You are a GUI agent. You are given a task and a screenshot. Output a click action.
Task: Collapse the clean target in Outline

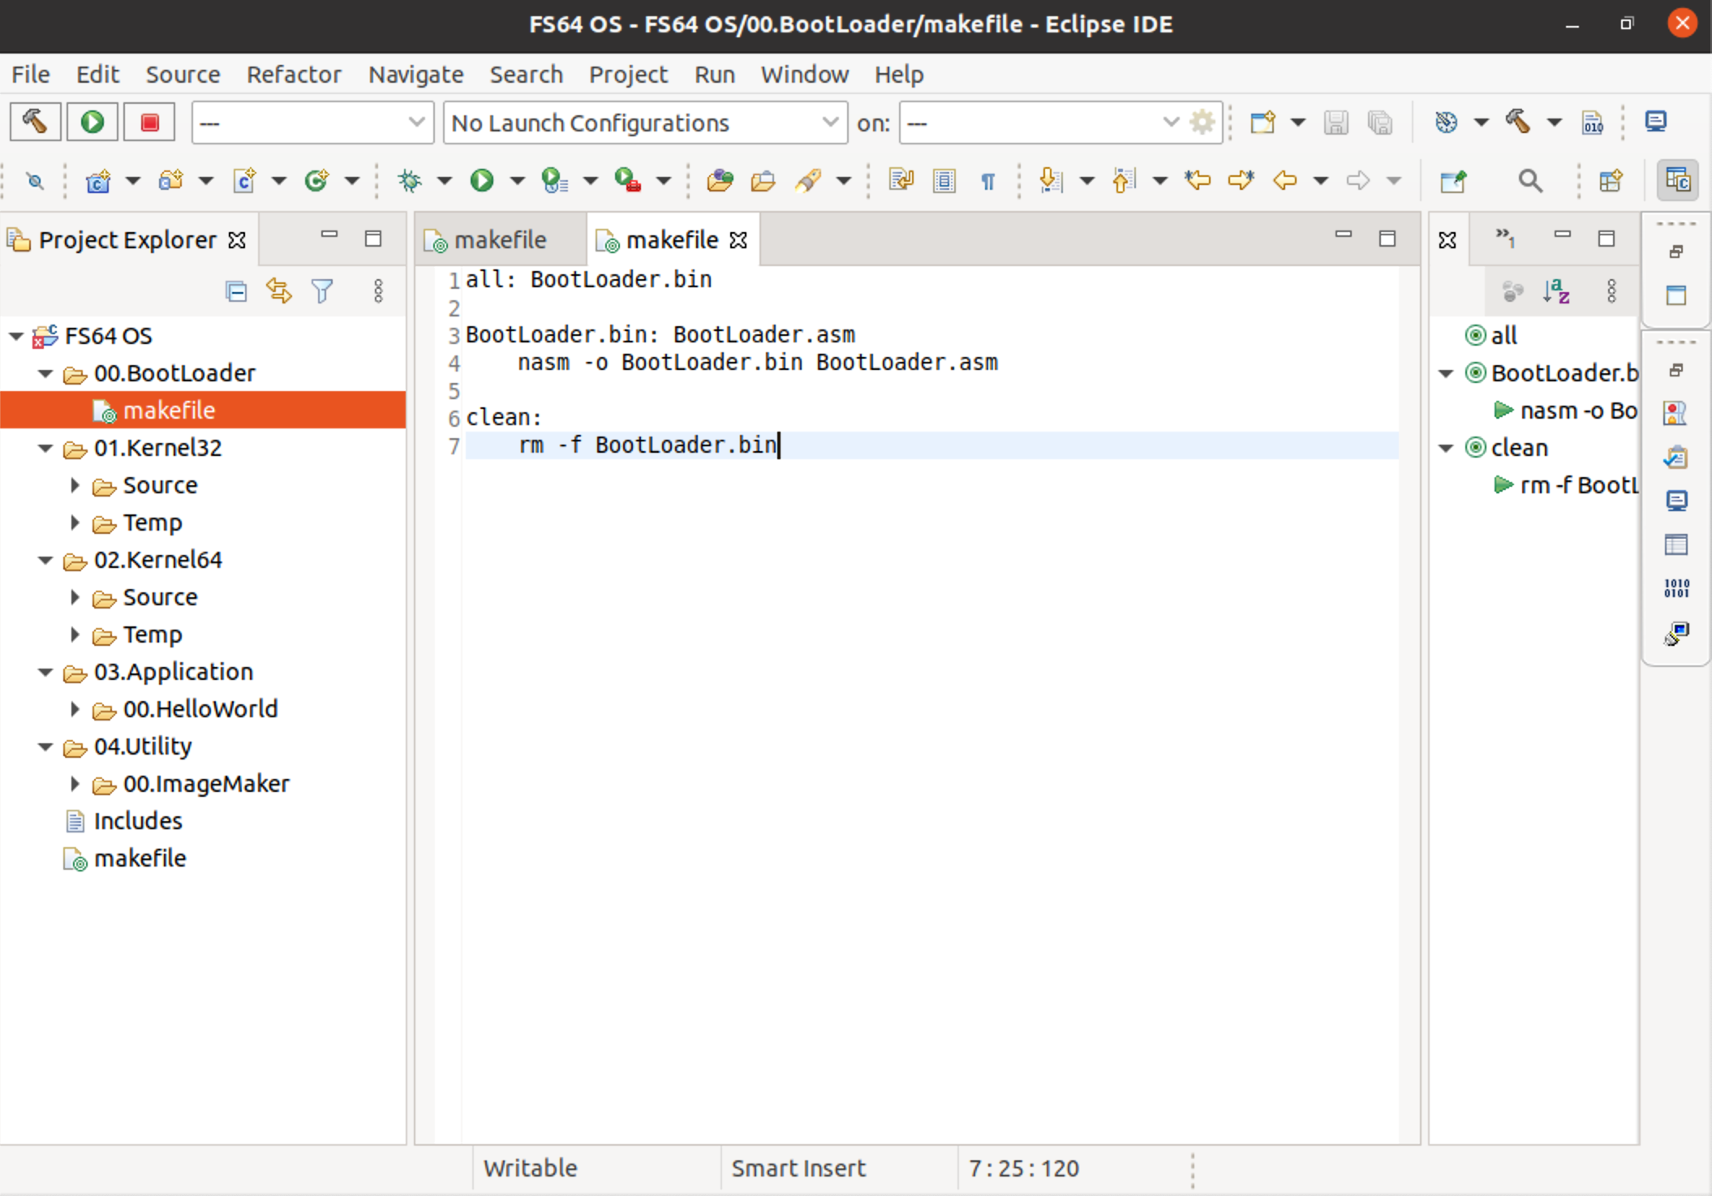coord(1446,448)
